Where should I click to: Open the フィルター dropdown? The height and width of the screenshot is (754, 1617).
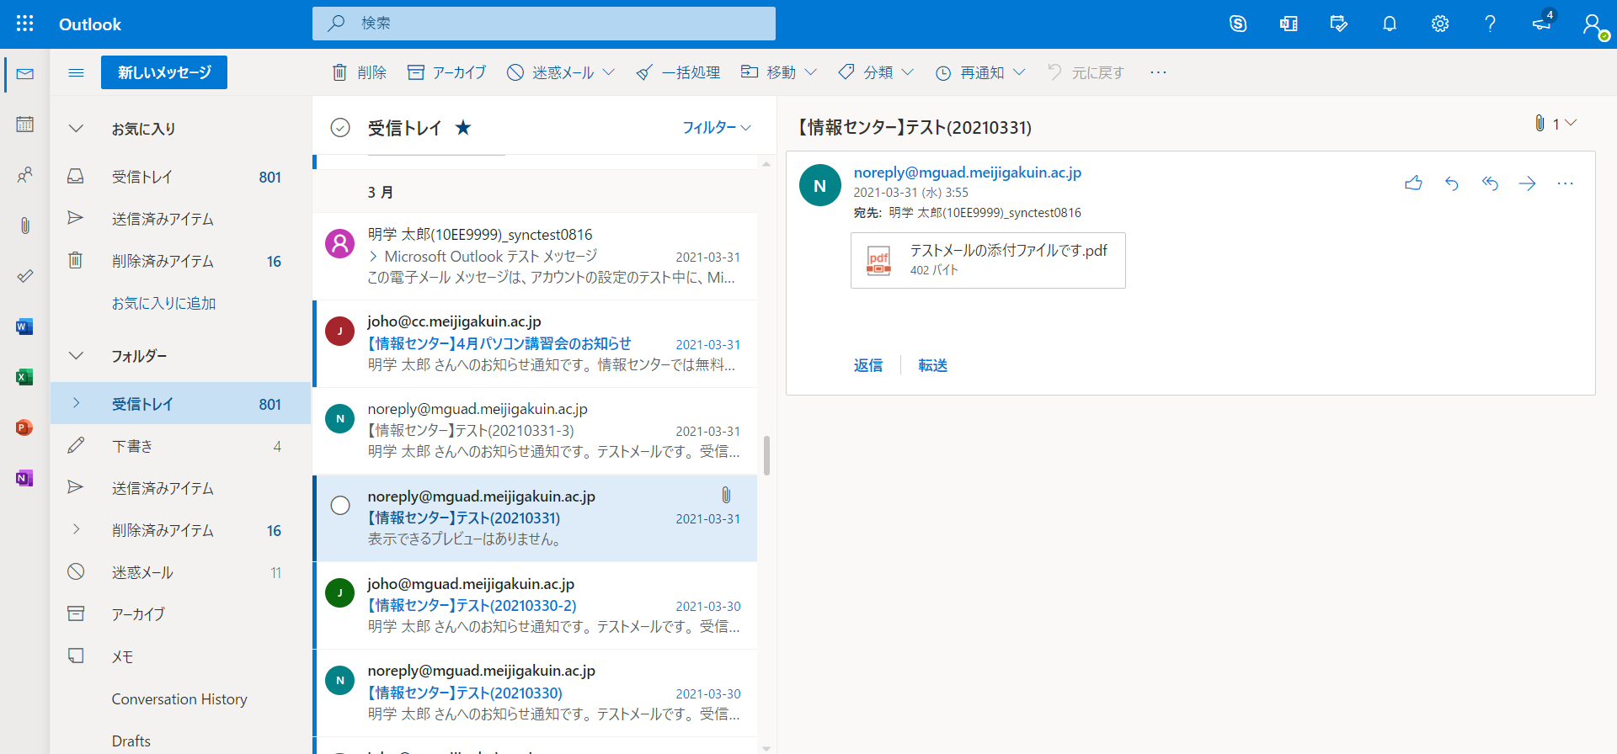point(716,128)
